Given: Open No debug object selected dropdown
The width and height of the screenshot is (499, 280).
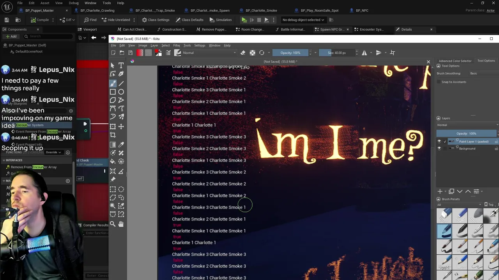Looking at the screenshot, I should pyautogui.click(x=303, y=20).
